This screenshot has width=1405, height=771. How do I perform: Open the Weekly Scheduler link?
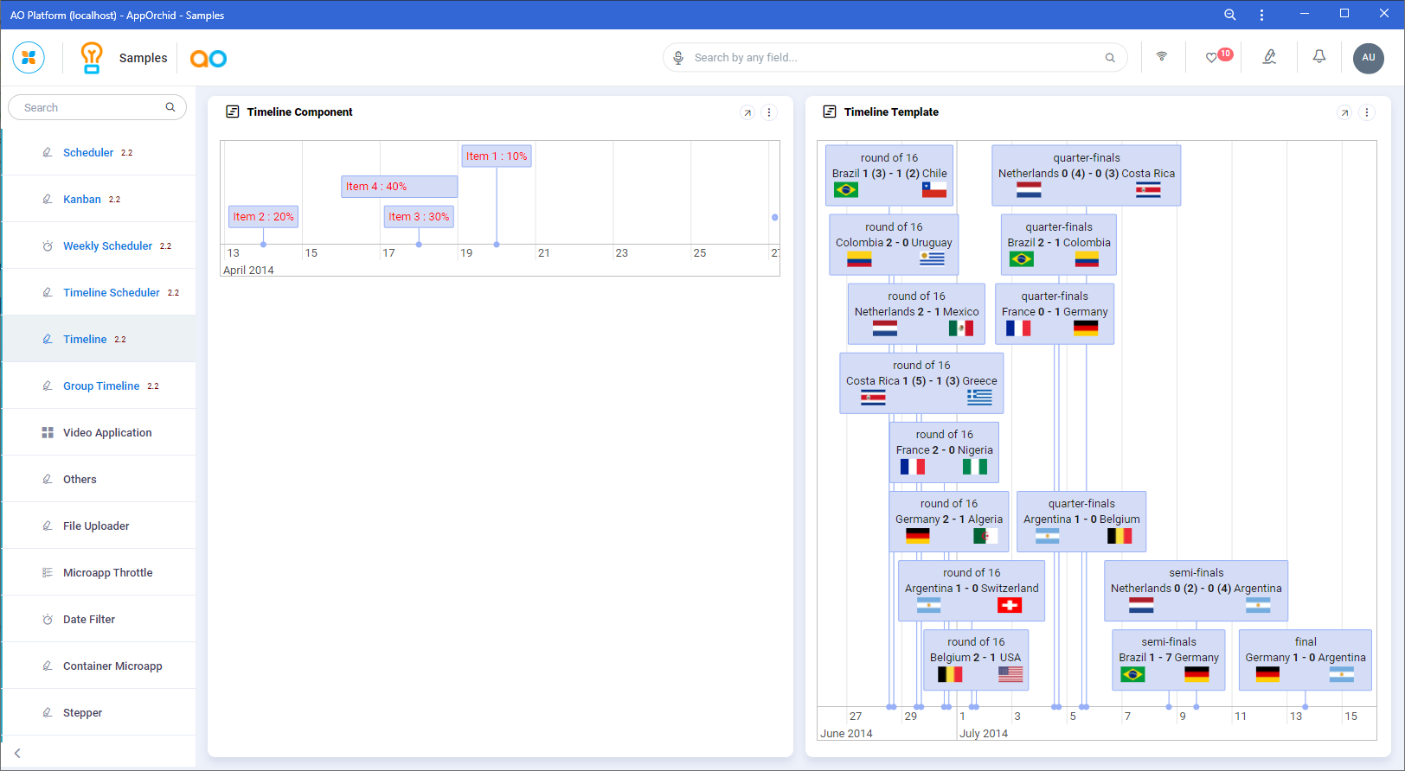pos(107,246)
